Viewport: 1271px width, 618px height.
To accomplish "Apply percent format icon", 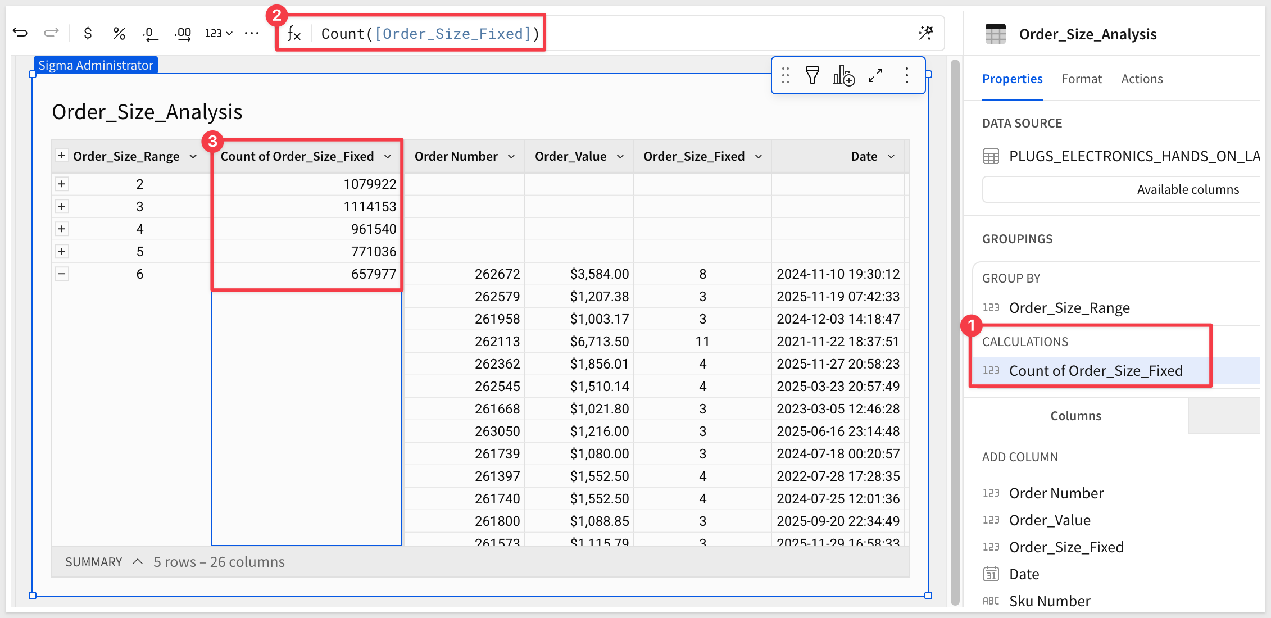I will (119, 33).
